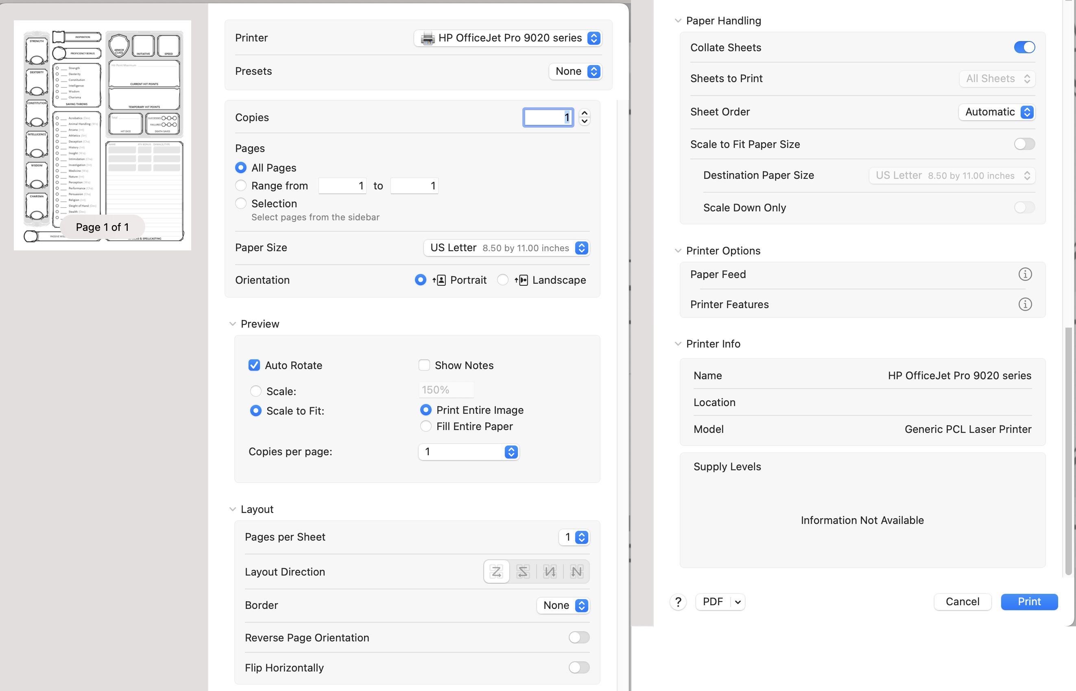Image resolution: width=1076 pixels, height=691 pixels.
Task: Select Portrait orientation radio button
Action: click(x=420, y=280)
